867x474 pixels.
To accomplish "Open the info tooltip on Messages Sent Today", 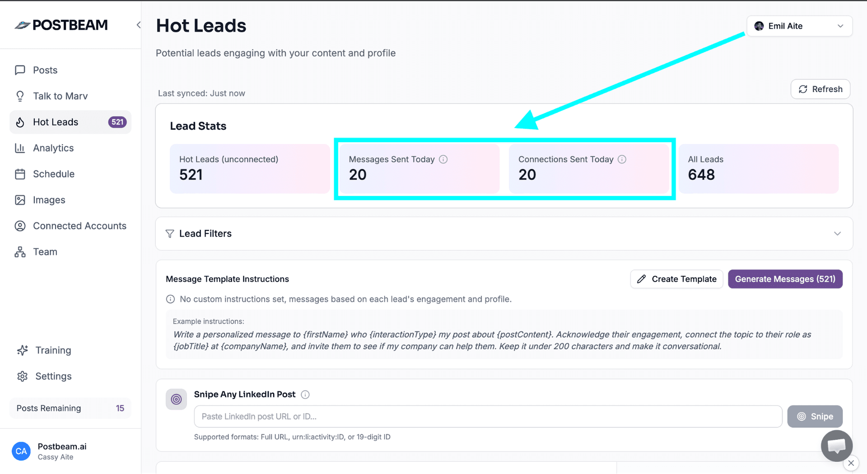I will click(443, 159).
